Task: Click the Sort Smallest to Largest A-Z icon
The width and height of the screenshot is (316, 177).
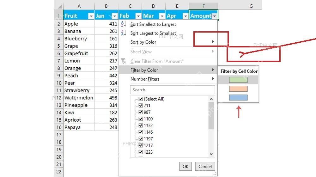Action: click(x=124, y=24)
